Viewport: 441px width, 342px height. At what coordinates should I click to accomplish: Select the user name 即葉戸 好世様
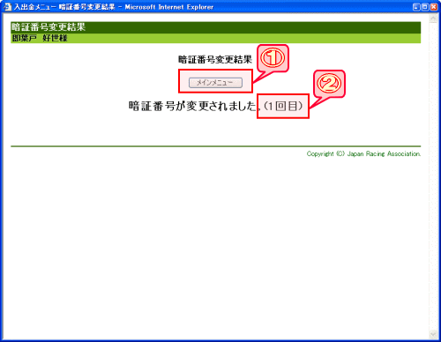[40, 38]
